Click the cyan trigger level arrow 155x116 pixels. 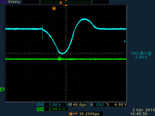pyautogui.click(x=125, y=41)
